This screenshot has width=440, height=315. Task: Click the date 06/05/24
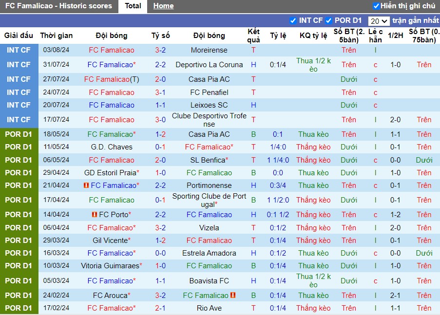pyautogui.click(x=56, y=160)
